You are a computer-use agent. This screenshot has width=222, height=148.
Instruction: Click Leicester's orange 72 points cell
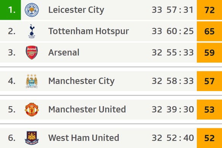(x=209, y=10)
